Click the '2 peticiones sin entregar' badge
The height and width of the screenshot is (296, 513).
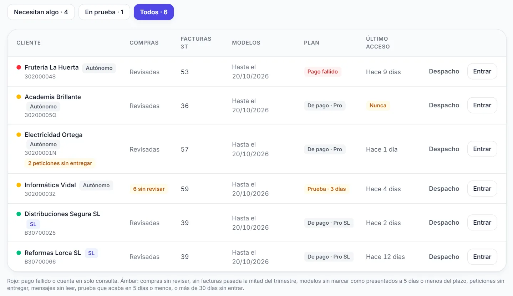60,163
